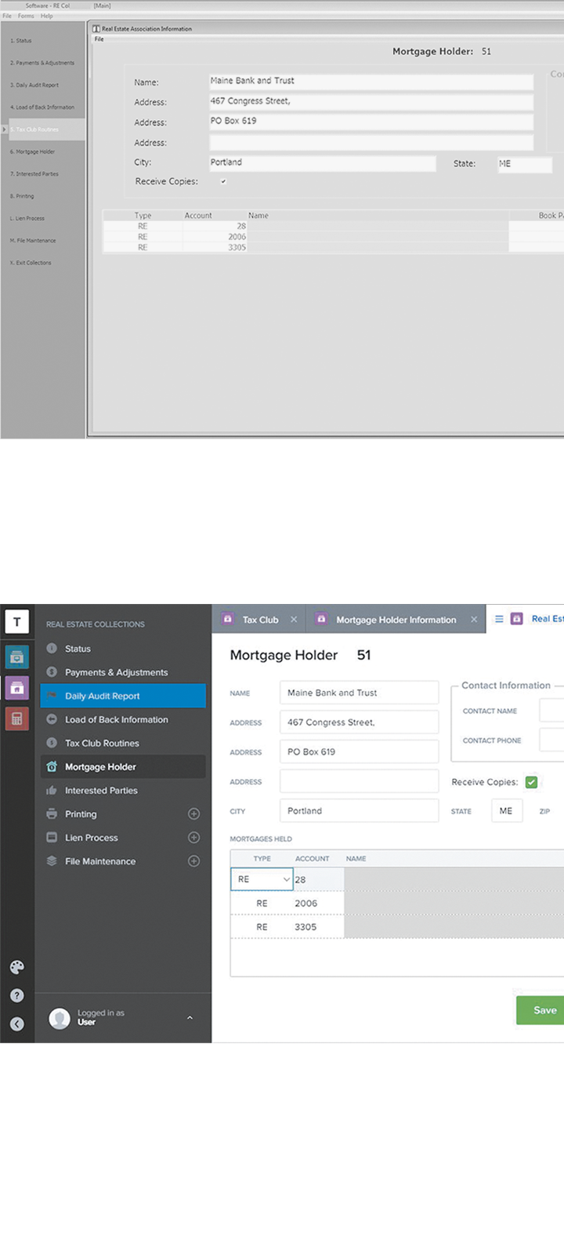Expand the Lien Process submenu plus button

(x=194, y=838)
